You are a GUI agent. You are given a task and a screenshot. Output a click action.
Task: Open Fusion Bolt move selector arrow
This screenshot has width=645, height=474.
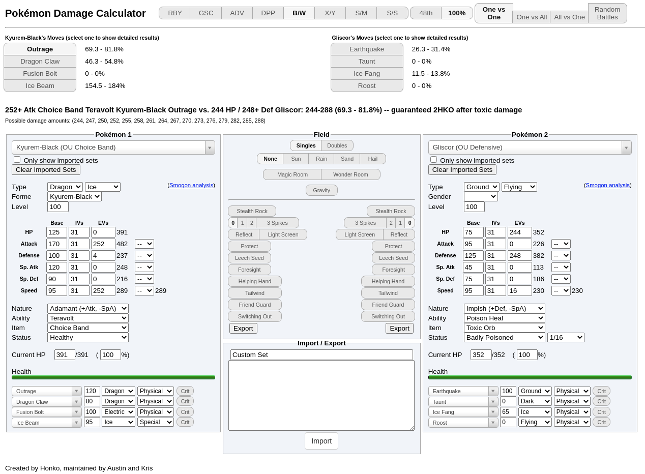pyautogui.click(x=77, y=412)
